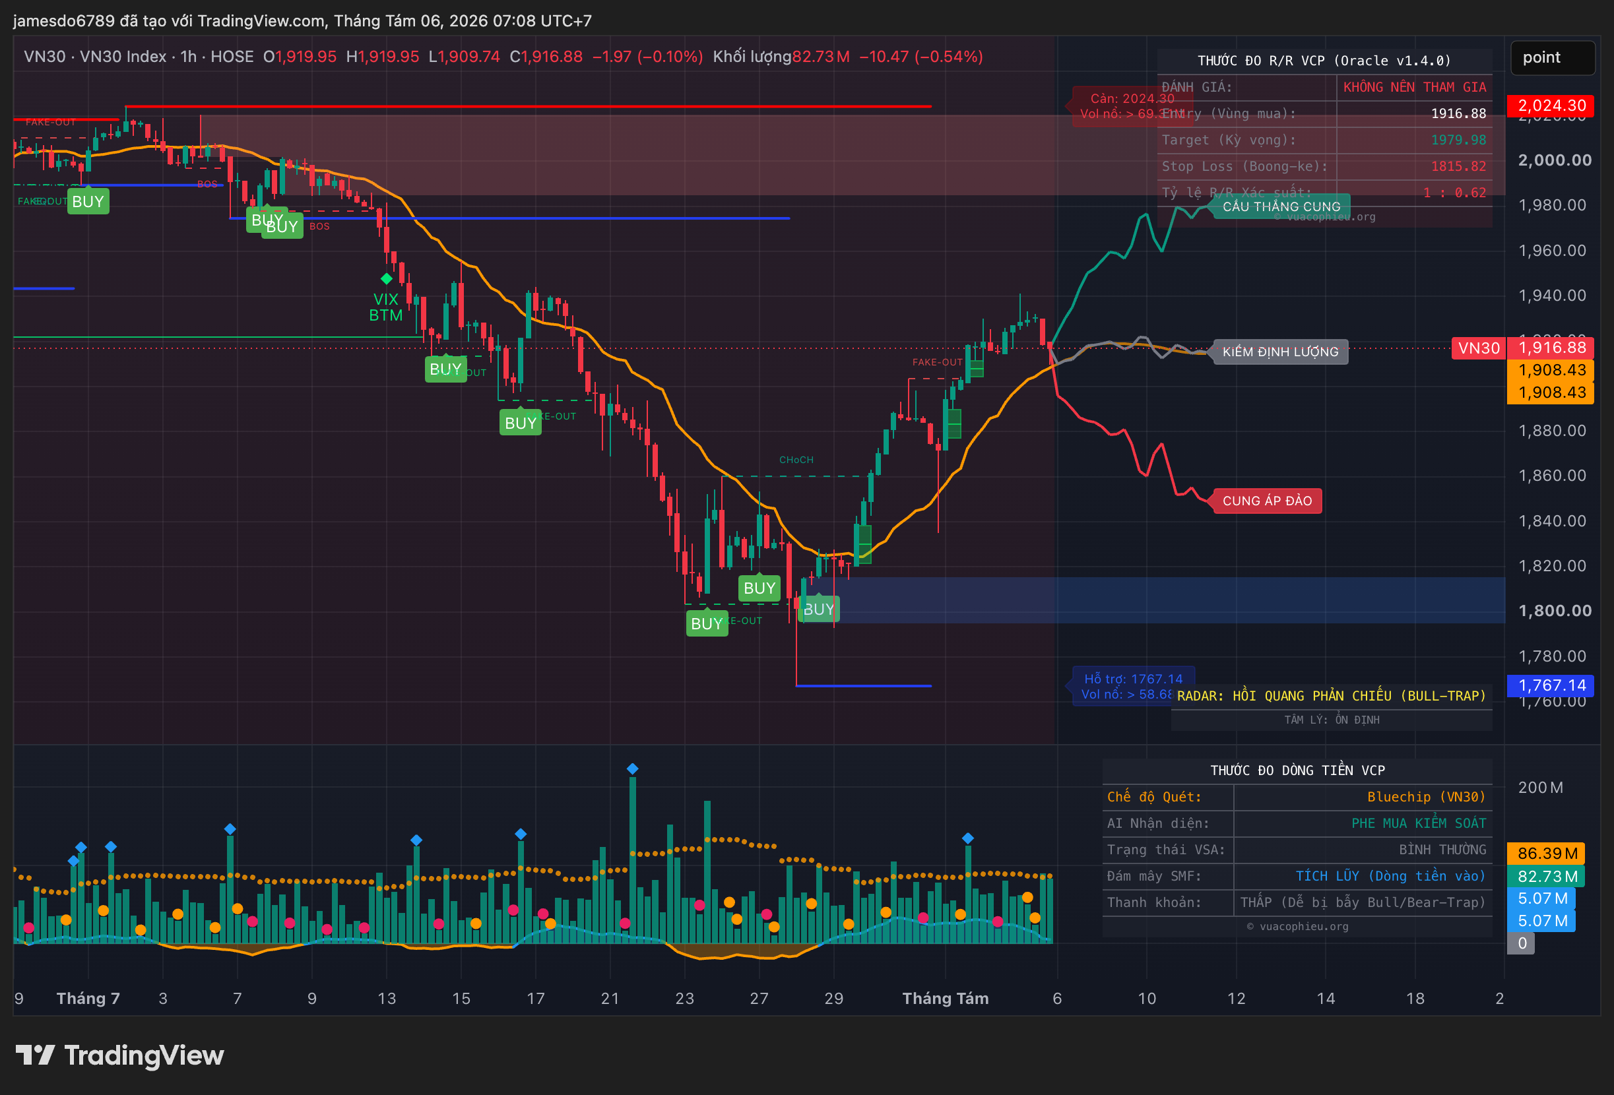Click the VN30 1,916.88 current price label
This screenshot has height=1095, width=1614.
[x=1522, y=348]
